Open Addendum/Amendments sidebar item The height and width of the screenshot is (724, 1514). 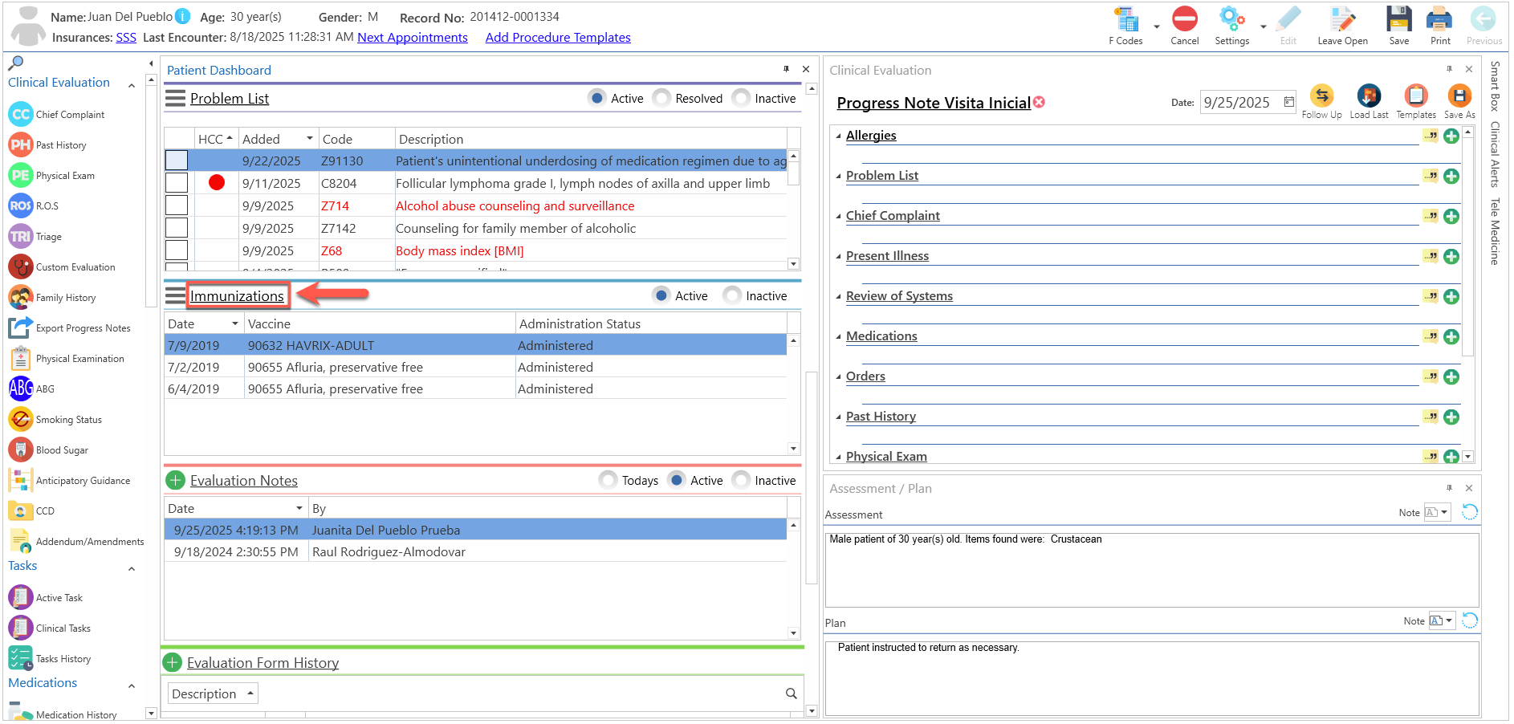[x=77, y=542]
